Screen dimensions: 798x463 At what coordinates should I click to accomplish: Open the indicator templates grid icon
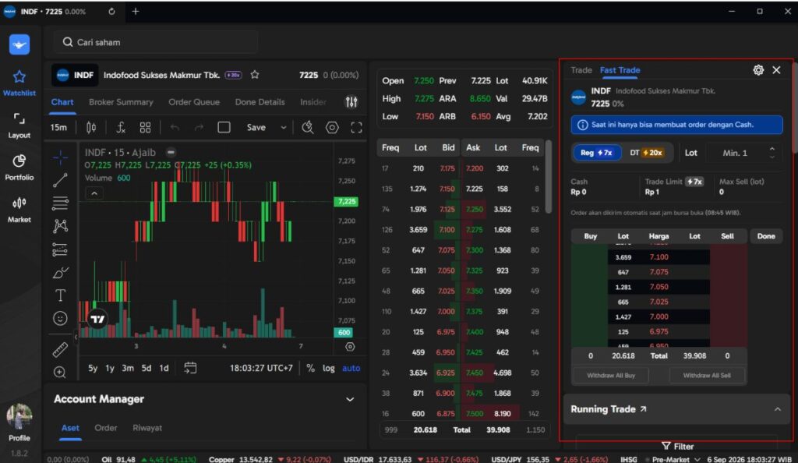(x=146, y=128)
